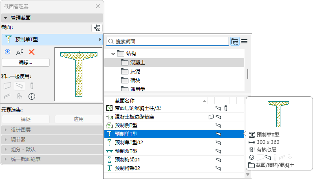Image resolution: width=313 pixels, height=179 pixels.
Task: Switch to folder tree view icon
Action: point(235,41)
